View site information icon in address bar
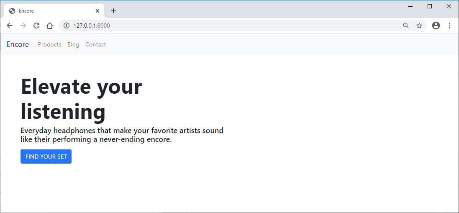 [67, 26]
